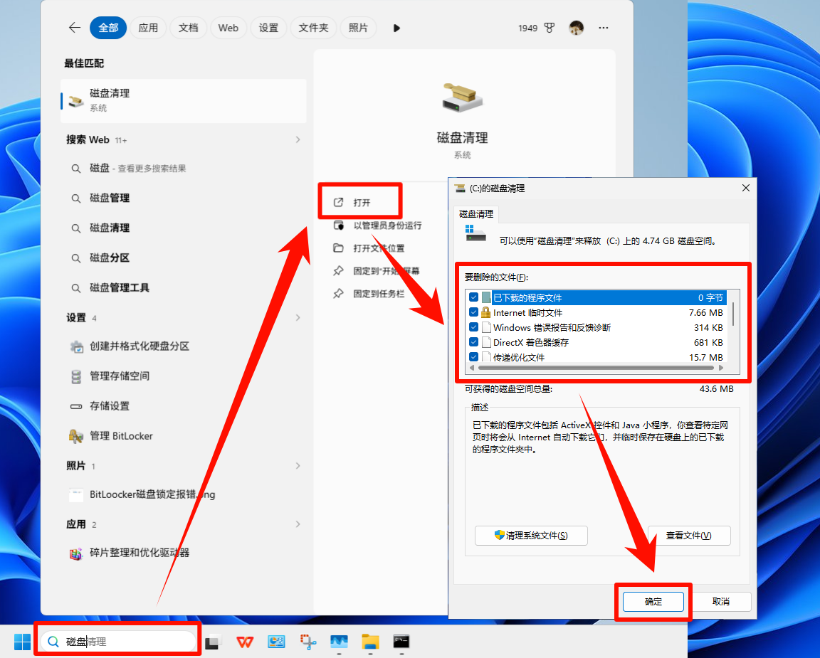Expand the 照片 section chevron
Screen dimensions: 820x658
coord(298,466)
